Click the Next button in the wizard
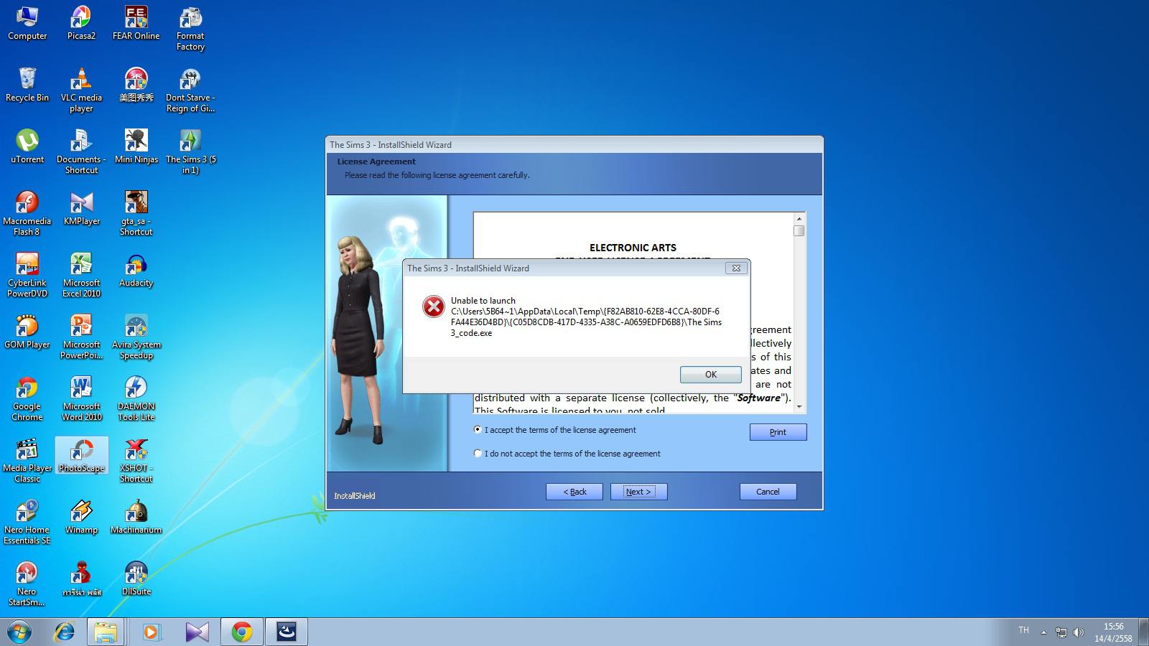The image size is (1149, 646). [x=638, y=491]
